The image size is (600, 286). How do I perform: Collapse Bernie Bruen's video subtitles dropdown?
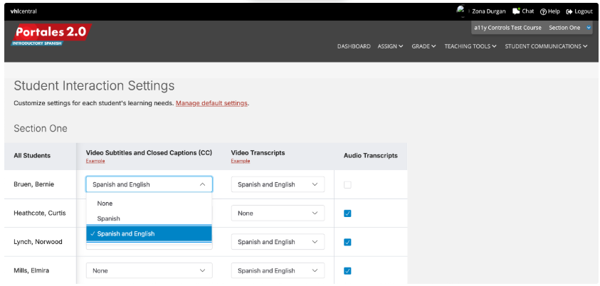[149, 184]
